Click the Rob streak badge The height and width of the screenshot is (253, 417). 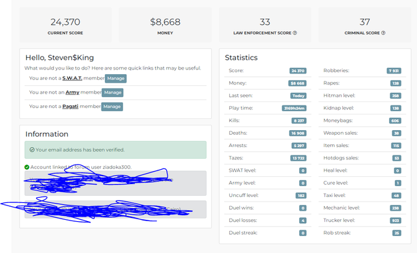pos(397,233)
